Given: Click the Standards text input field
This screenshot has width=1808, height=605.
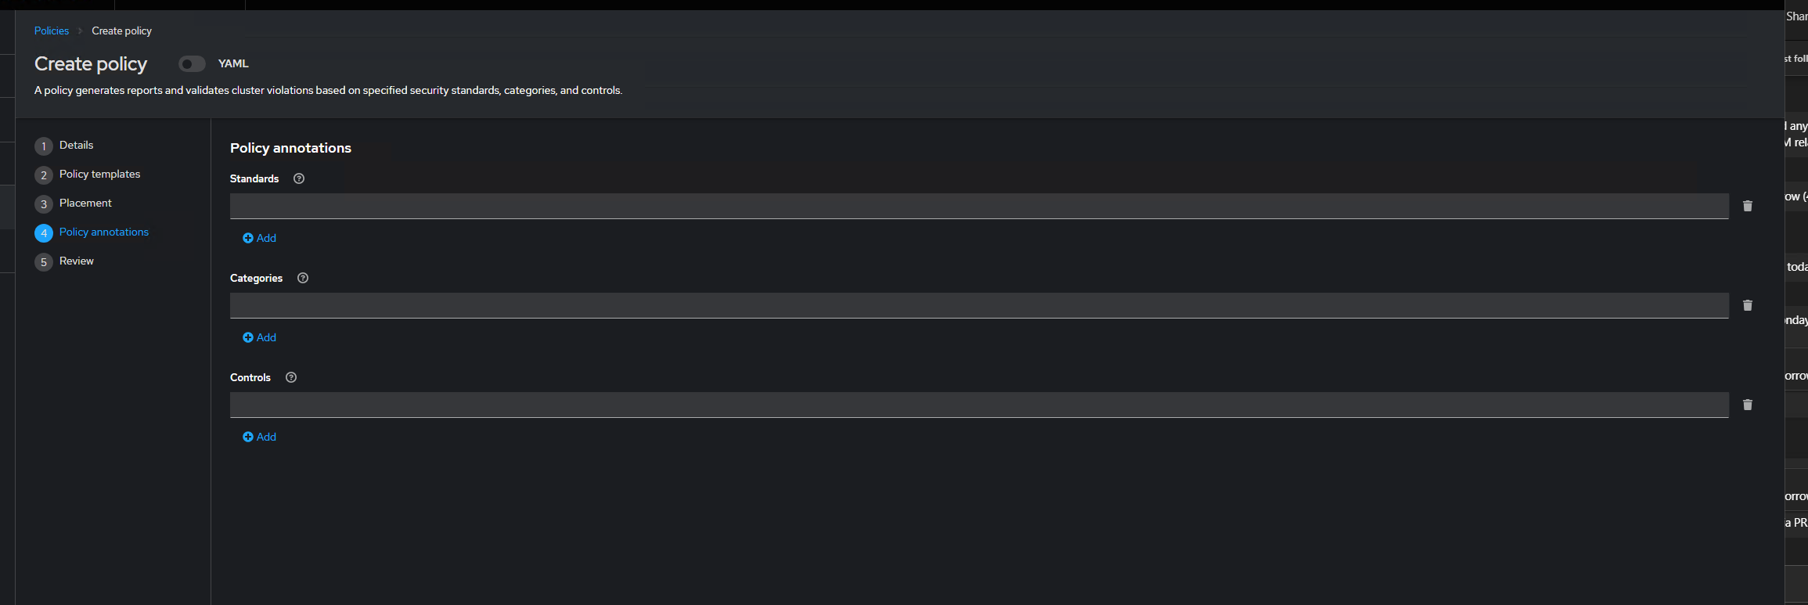Looking at the screenshot, I should pos(978,206).
